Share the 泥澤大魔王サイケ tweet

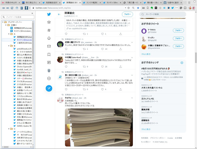(120, 49)
